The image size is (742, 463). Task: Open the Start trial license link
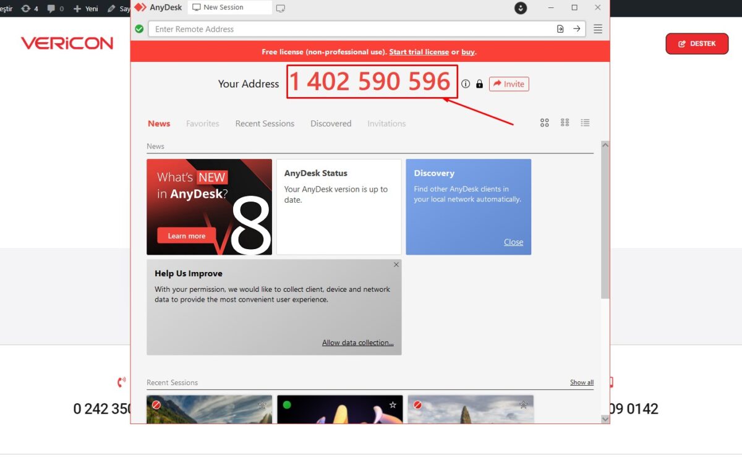[419, 52]
